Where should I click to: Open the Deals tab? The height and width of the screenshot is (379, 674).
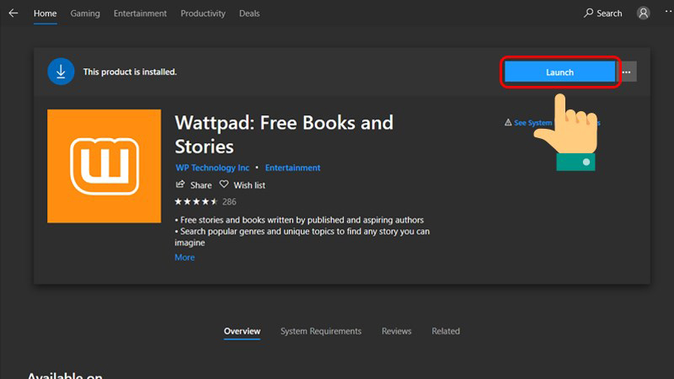pos(249,13)
